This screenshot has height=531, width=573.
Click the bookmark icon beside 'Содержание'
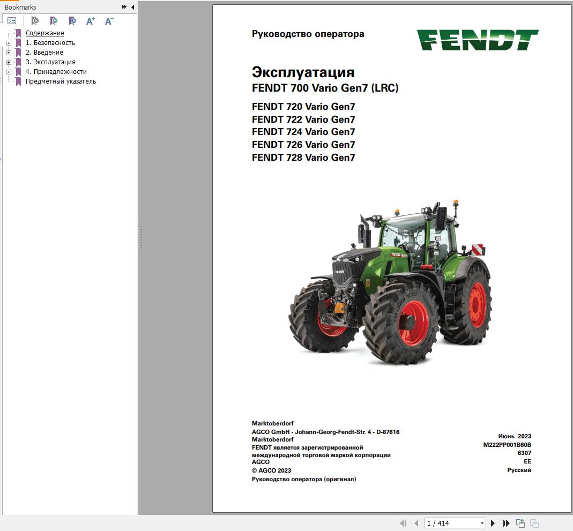(18, 33)
